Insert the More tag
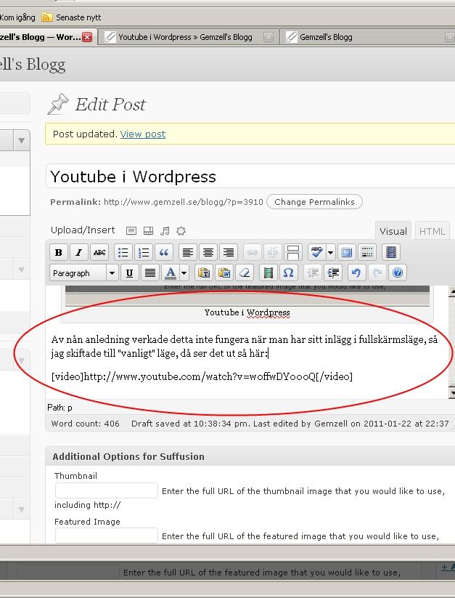Screen dimensions: 455x598 coord(293,252)
